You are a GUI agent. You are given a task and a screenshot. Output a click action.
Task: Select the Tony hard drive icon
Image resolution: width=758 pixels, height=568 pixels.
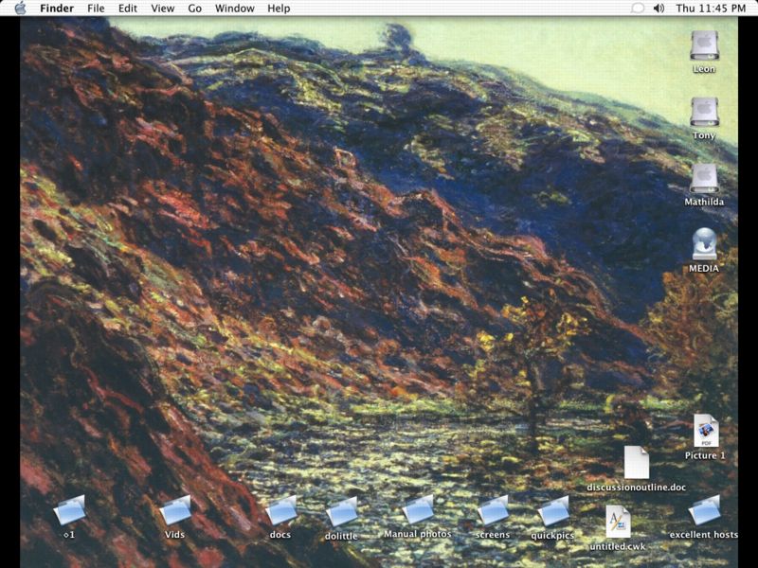point(704,112)
